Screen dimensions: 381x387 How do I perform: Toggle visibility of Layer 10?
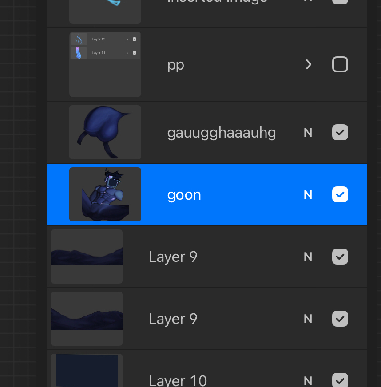tap(340, 380)
